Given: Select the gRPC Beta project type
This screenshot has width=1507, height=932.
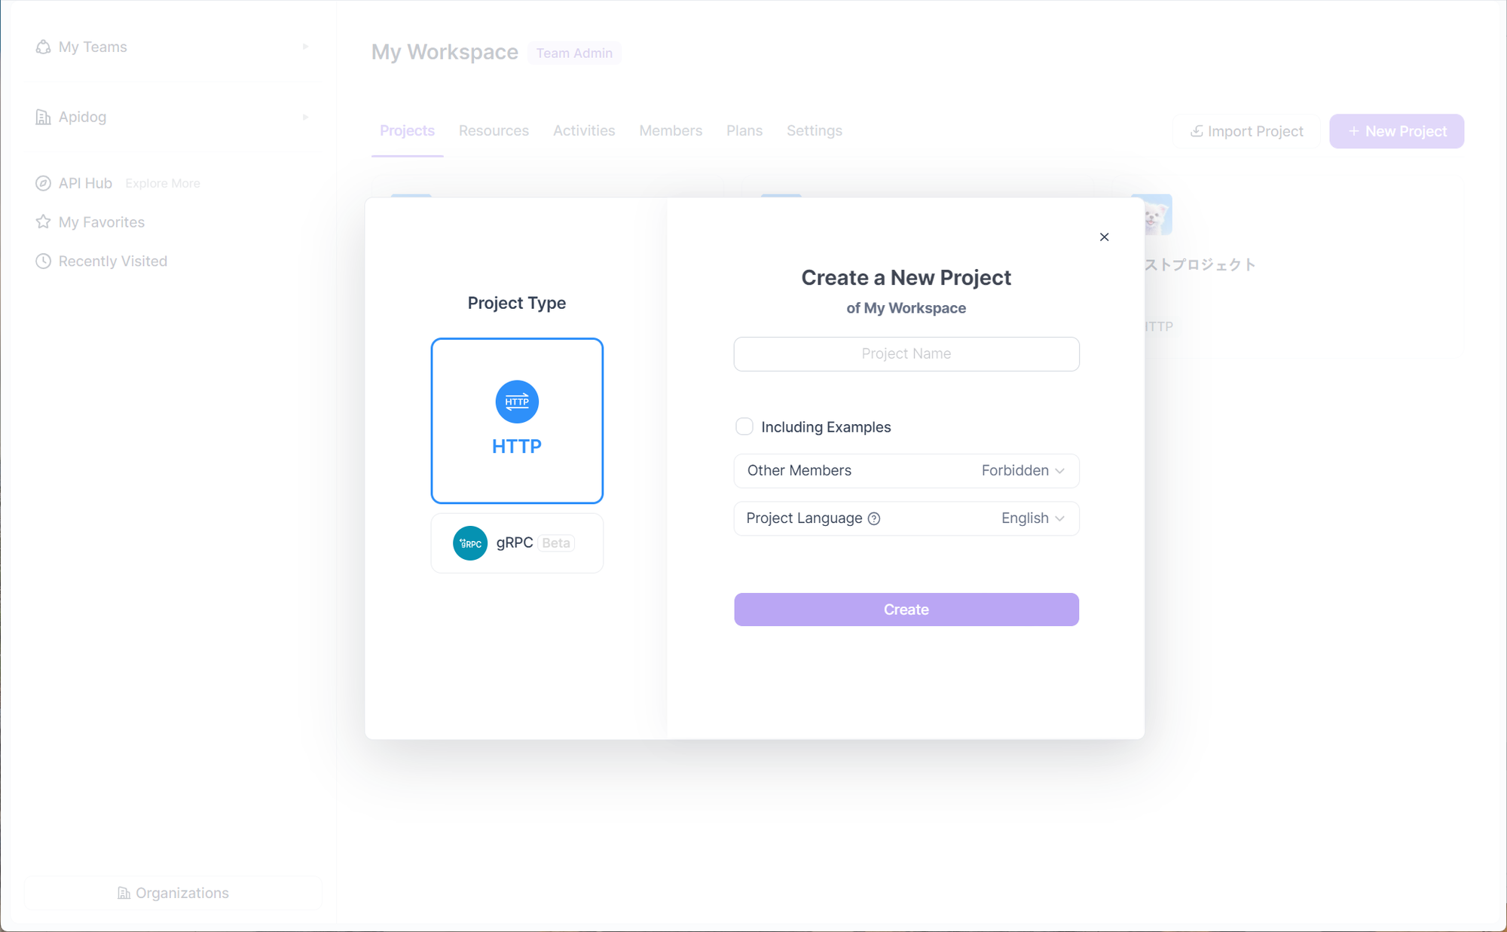Looking at the screenshot, I should [x=515, y=542].
